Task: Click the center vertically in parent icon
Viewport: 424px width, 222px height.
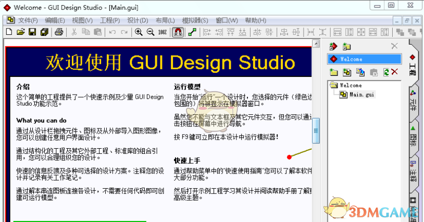Action: coord(296,32)
